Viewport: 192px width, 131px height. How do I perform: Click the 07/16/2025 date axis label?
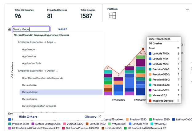click(118, 100)
